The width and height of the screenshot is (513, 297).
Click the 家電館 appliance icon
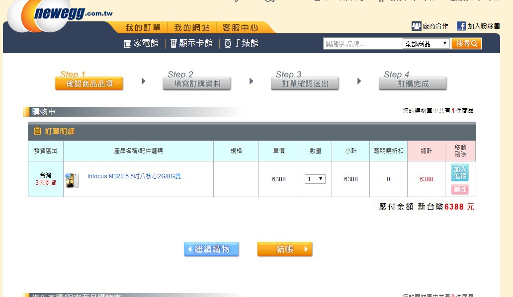coord(127,43)
